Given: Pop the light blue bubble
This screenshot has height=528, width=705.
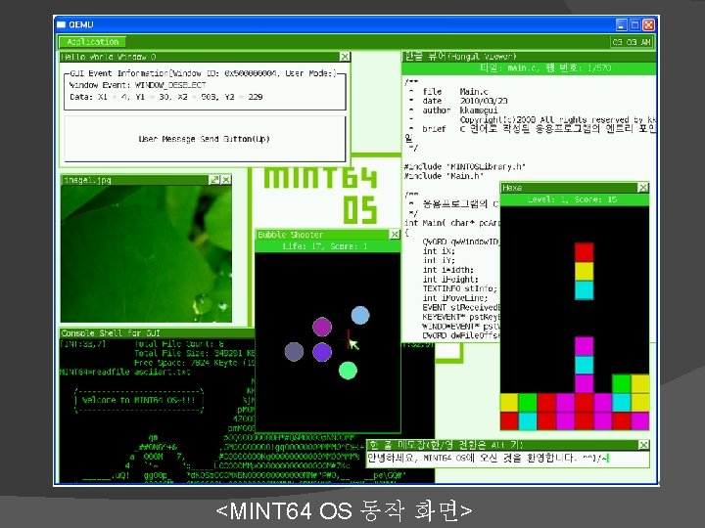Looking at the screenshot, I should pyautogui.click(x=360, y=315).
